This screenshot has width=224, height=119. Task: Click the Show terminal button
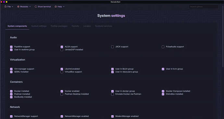click(43, 7)
